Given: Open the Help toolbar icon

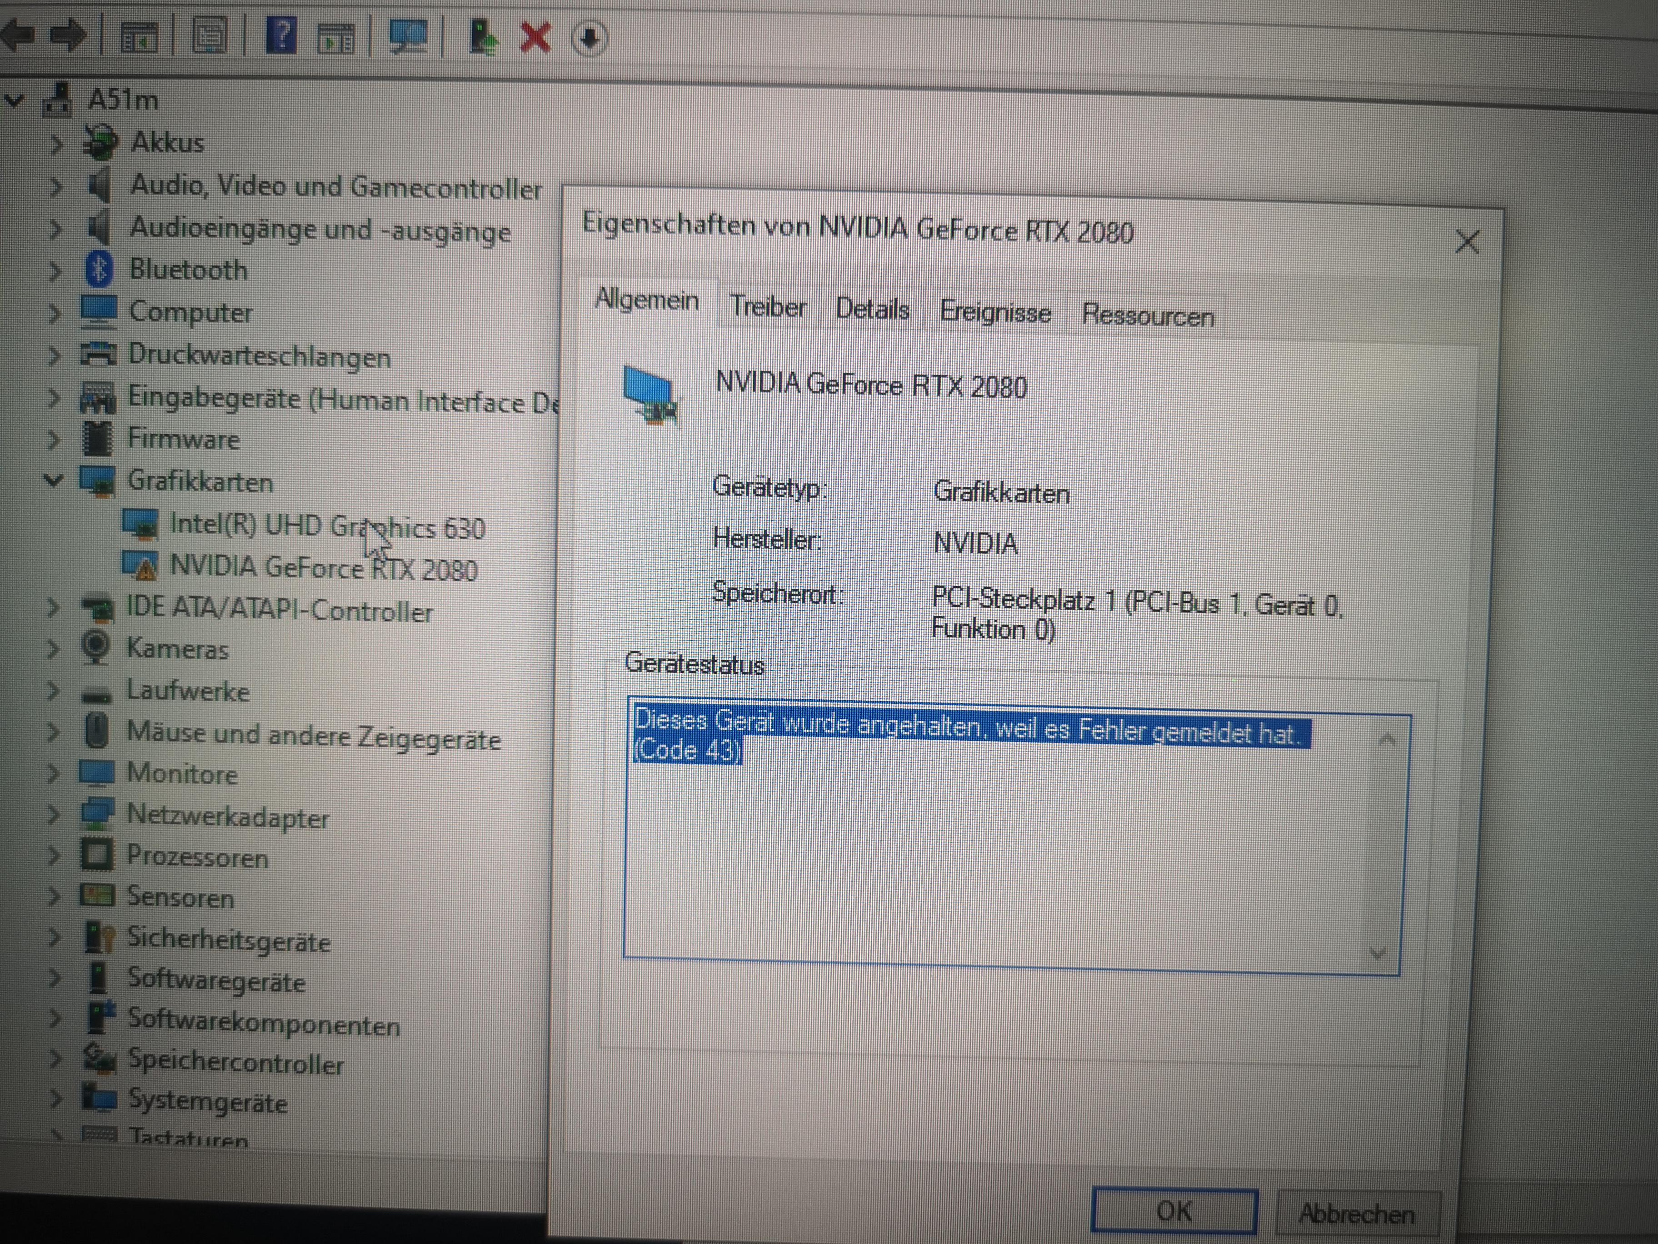Looking at the screenshot, I should point(281,35).
